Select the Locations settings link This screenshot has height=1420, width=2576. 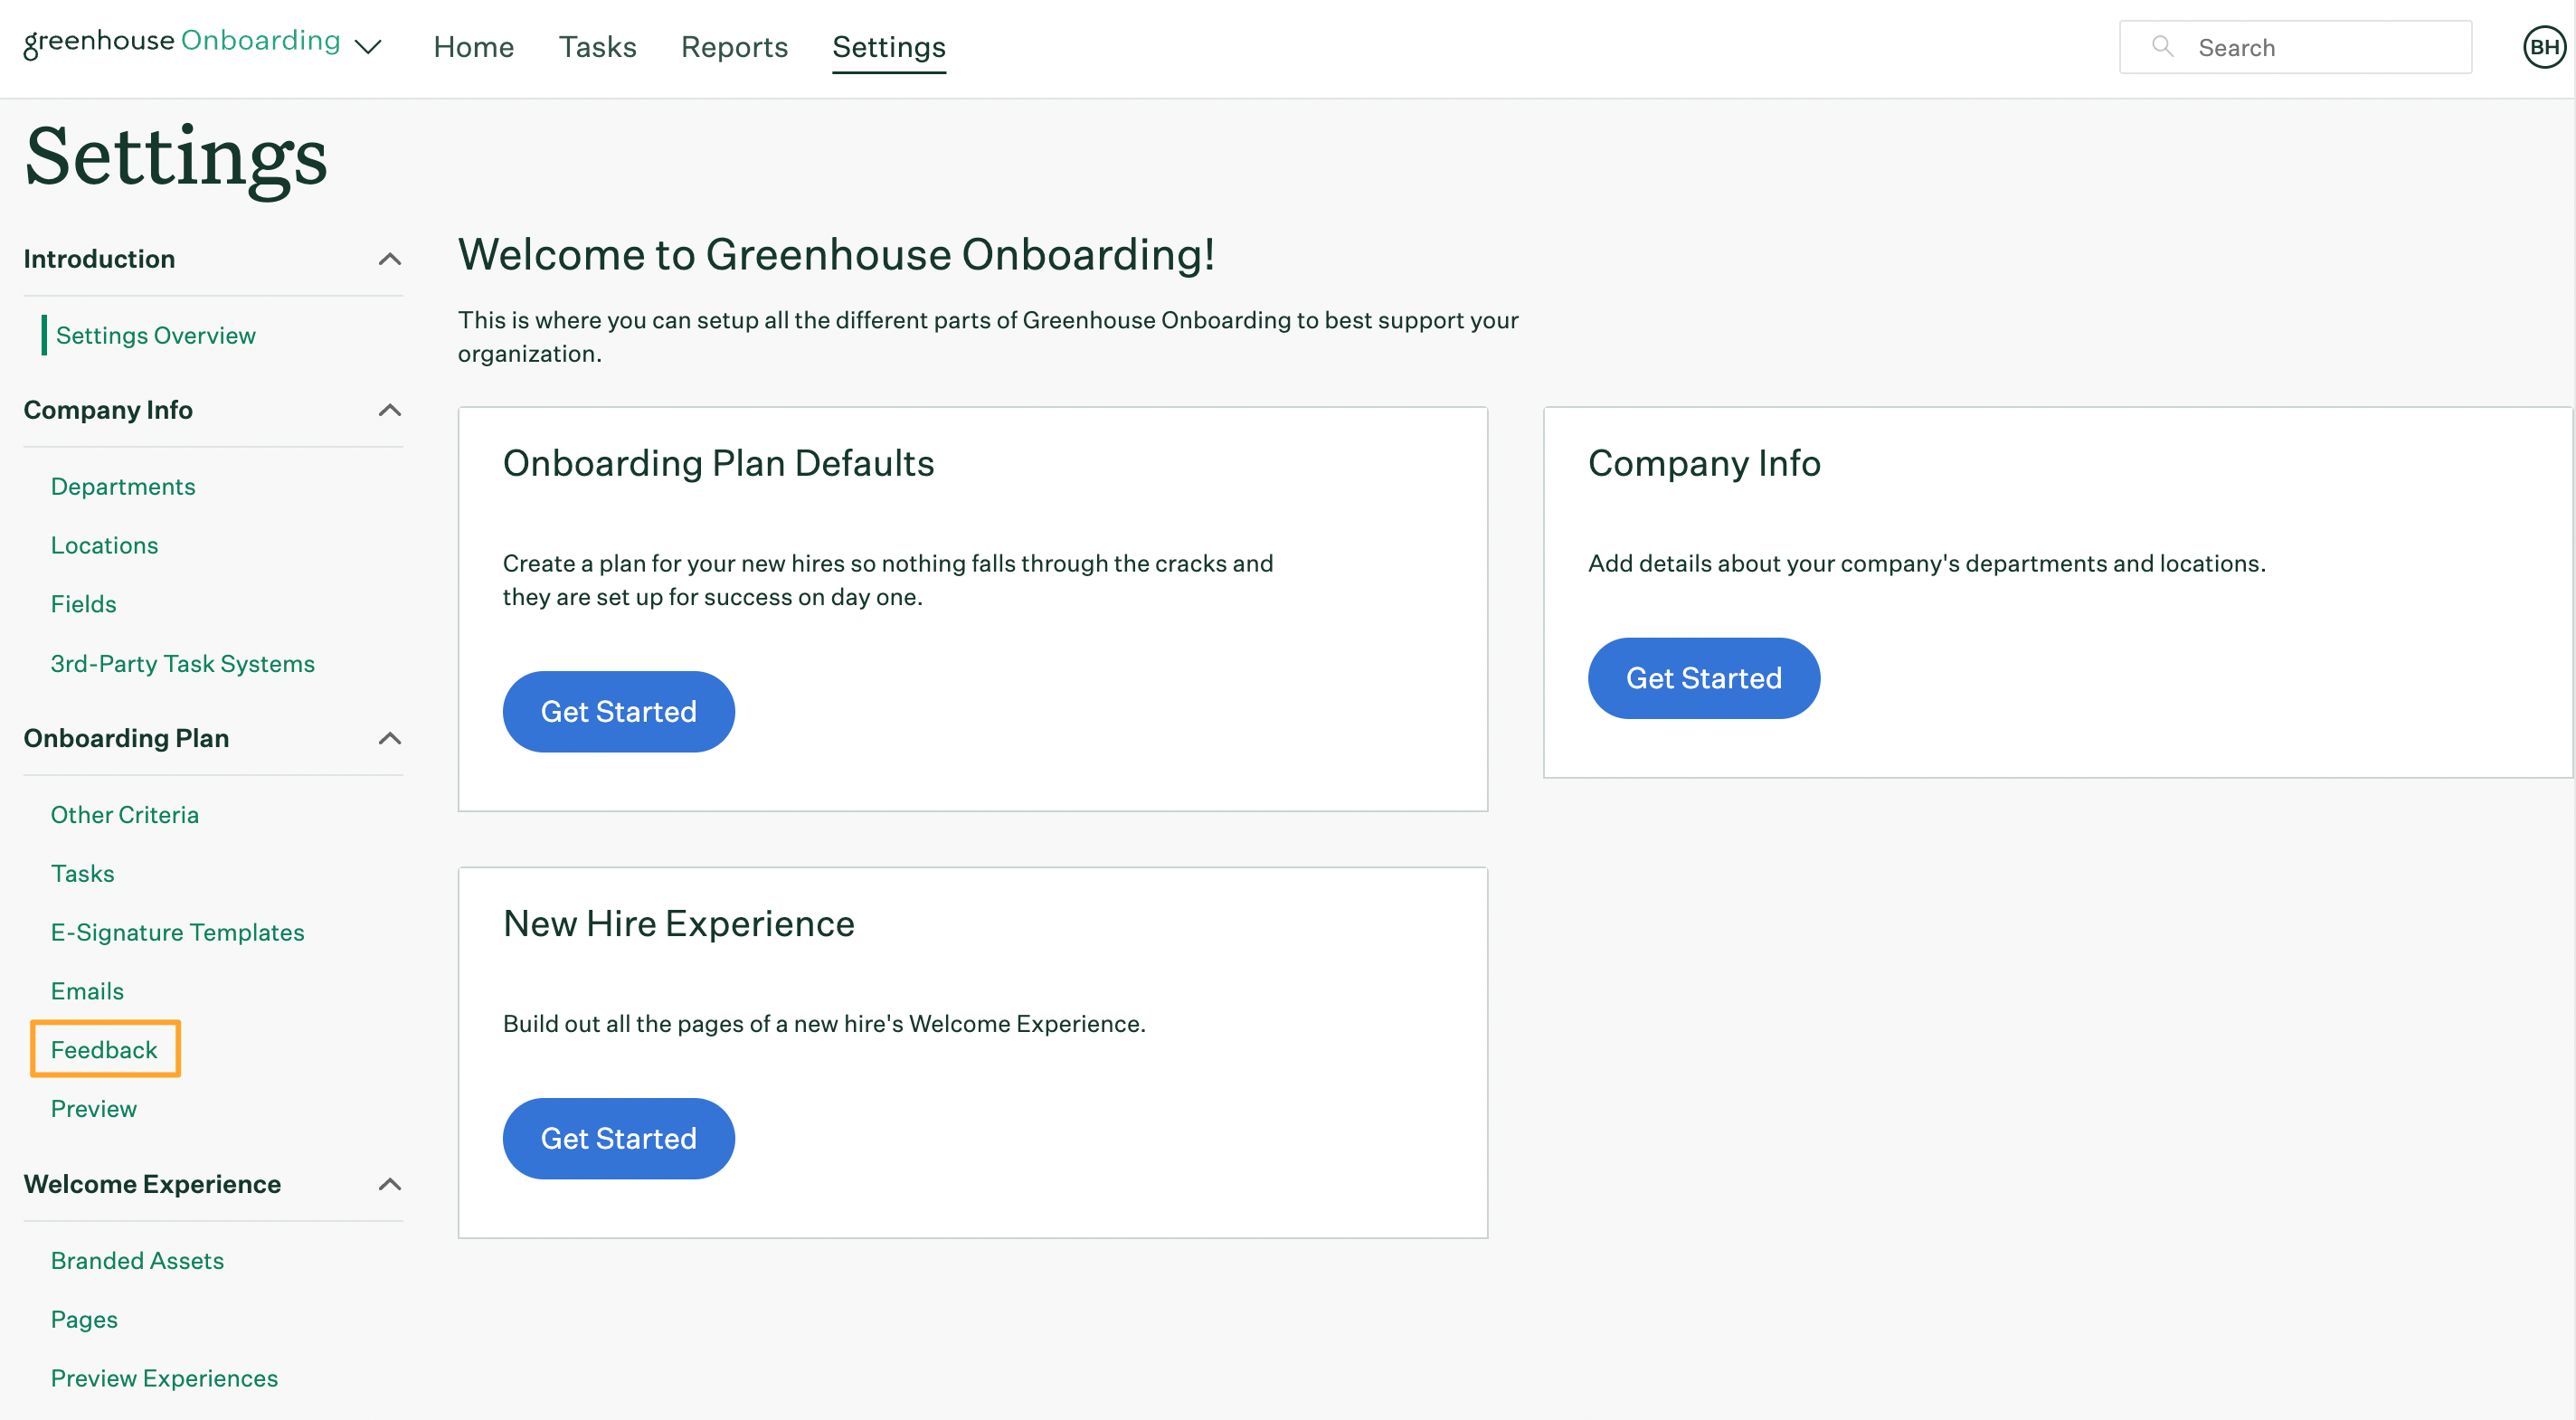103,545
